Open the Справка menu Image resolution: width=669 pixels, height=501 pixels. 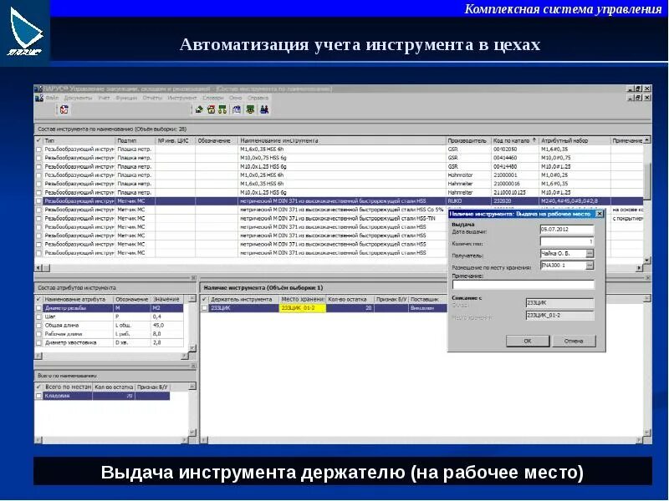point(258,98)
